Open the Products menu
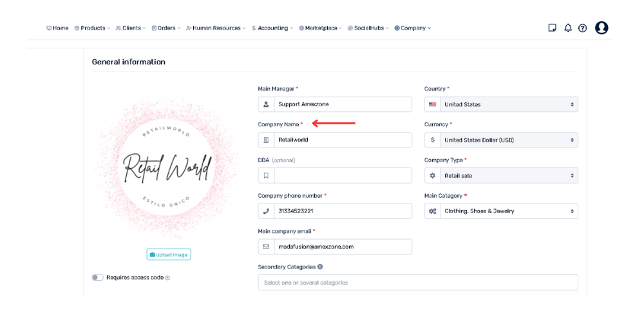 pos(92,28)
